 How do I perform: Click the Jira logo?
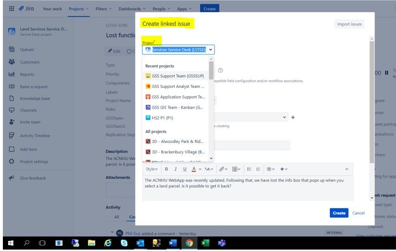[x=26, y=9]
